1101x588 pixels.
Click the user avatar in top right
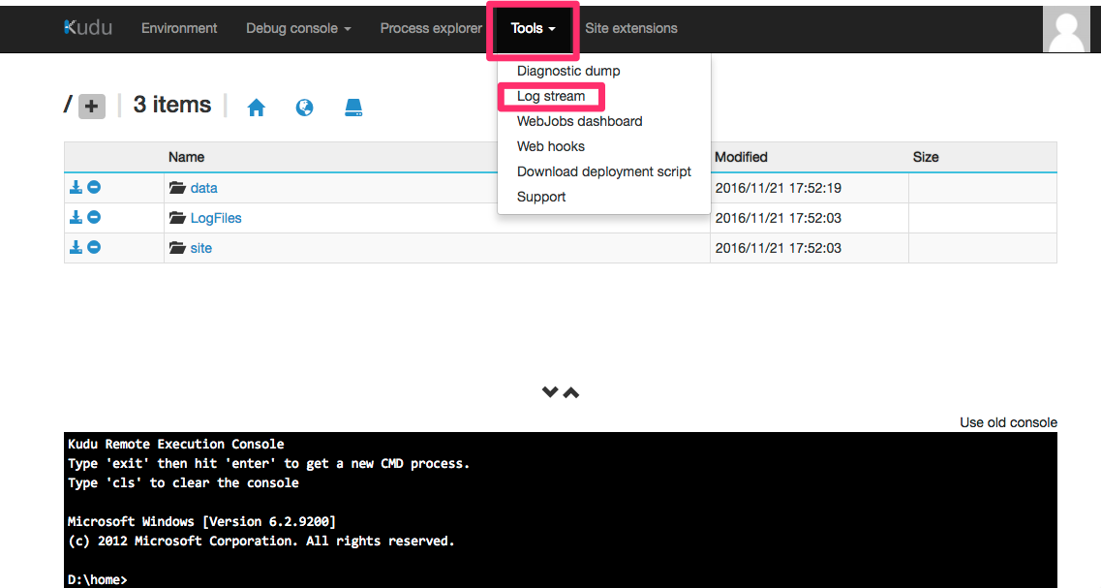(x=1066, y=28)
